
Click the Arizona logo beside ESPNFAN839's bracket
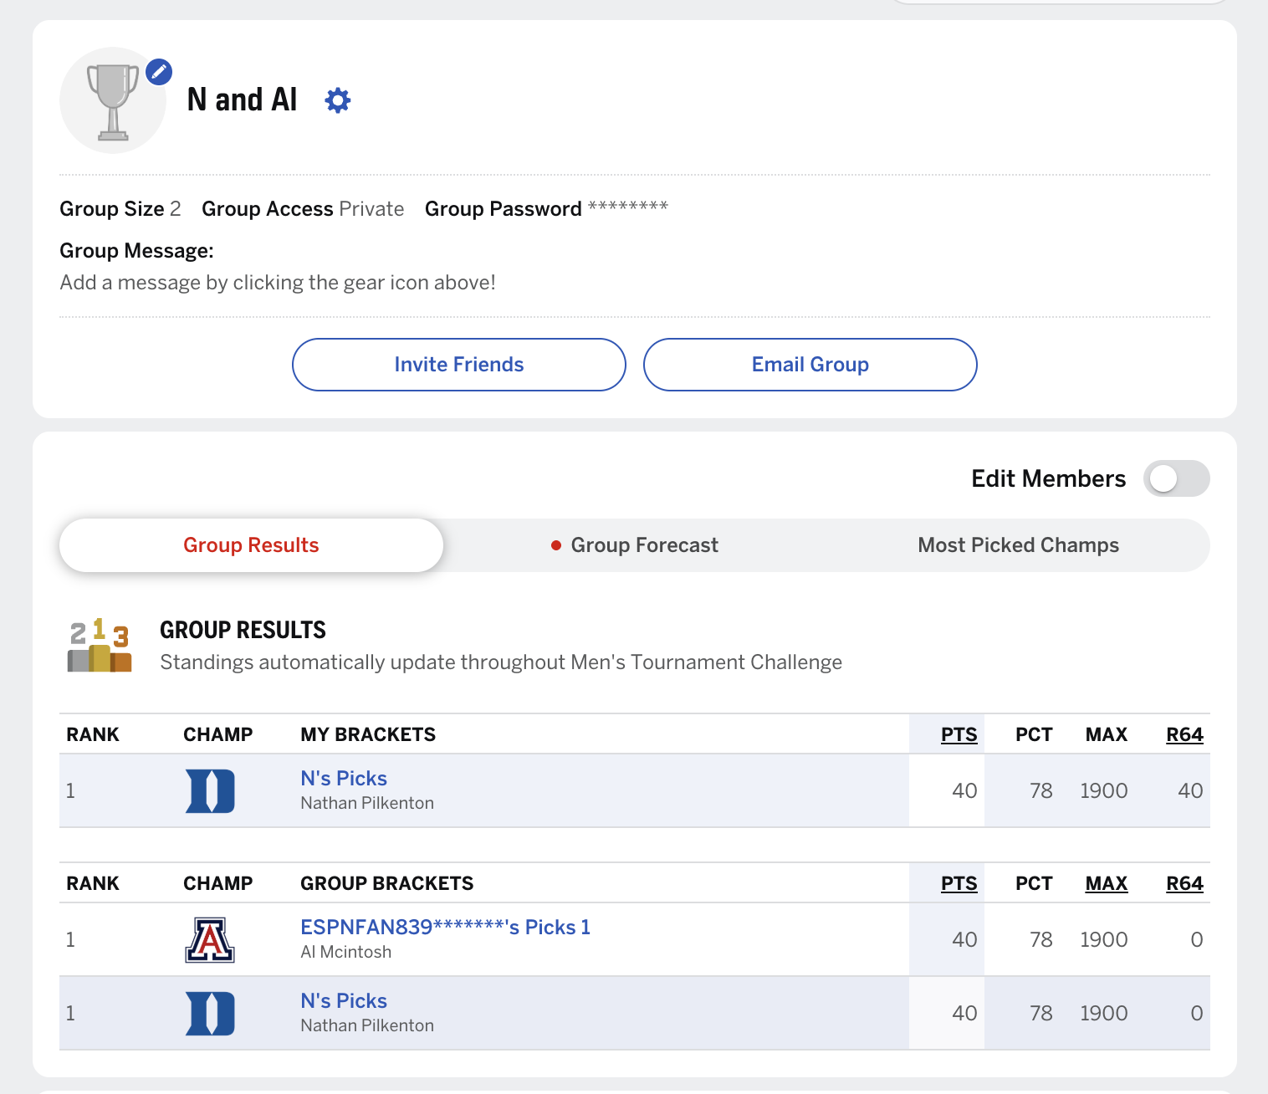coord(210,939)
